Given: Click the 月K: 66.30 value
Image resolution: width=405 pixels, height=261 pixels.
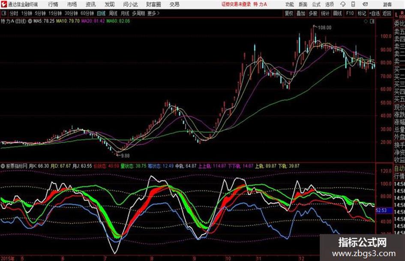Looking at the screenshot, I should coord(39,166).
